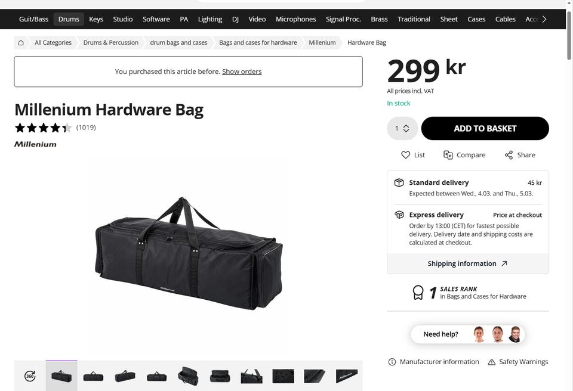The image size is (573, 391).
Task: Open the Drums menu category
Action: [69, 19]
